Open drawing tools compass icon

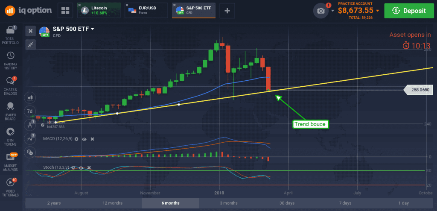(x=30, y=125)
